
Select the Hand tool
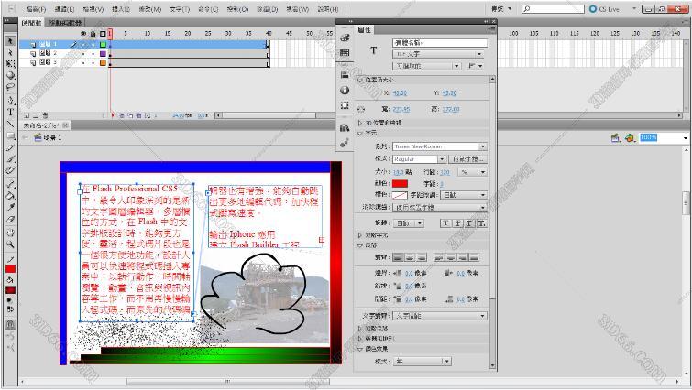point(10,233)
